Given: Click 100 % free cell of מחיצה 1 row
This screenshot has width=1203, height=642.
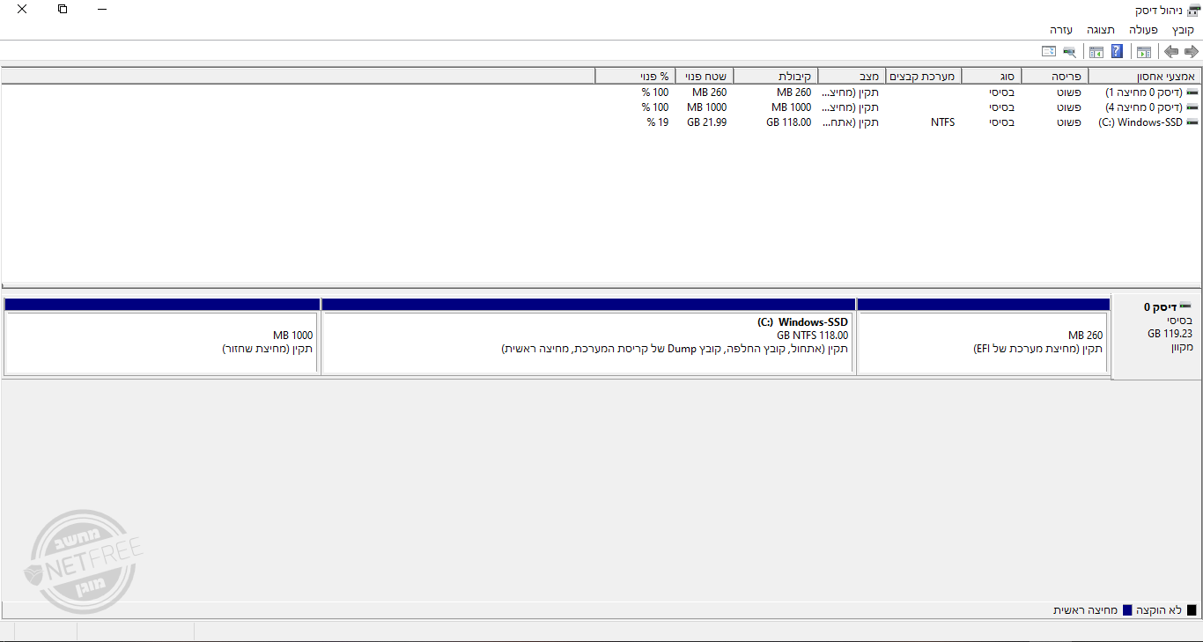Looking at the screenshot, I should [x=655, y=92].
